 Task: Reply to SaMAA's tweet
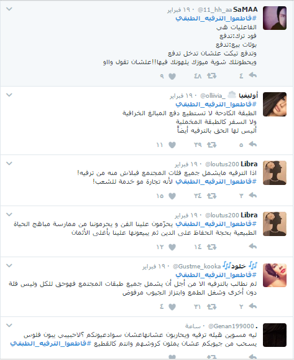[252, 75]
